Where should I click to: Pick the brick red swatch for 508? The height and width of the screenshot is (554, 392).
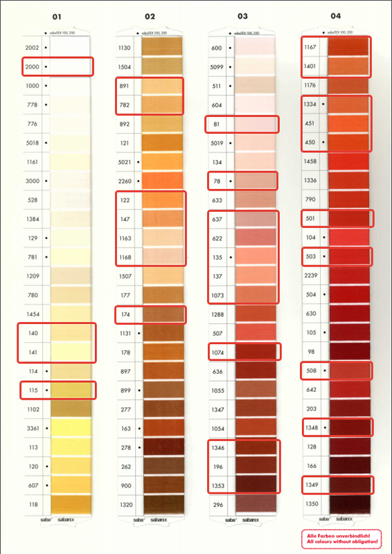pyautogui.click(x=350, y=370)
